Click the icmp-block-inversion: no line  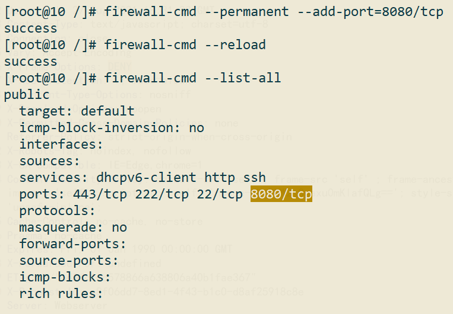[112, 128]
